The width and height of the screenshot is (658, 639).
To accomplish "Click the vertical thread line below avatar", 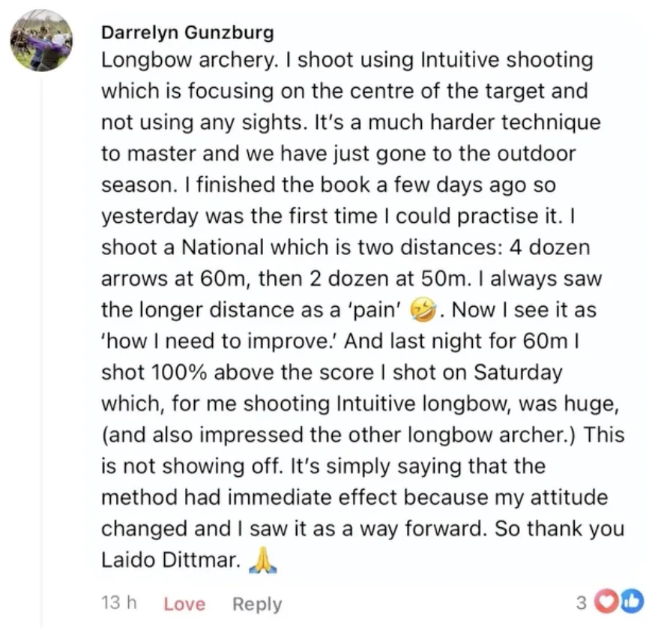I will (x=41, y=352).
